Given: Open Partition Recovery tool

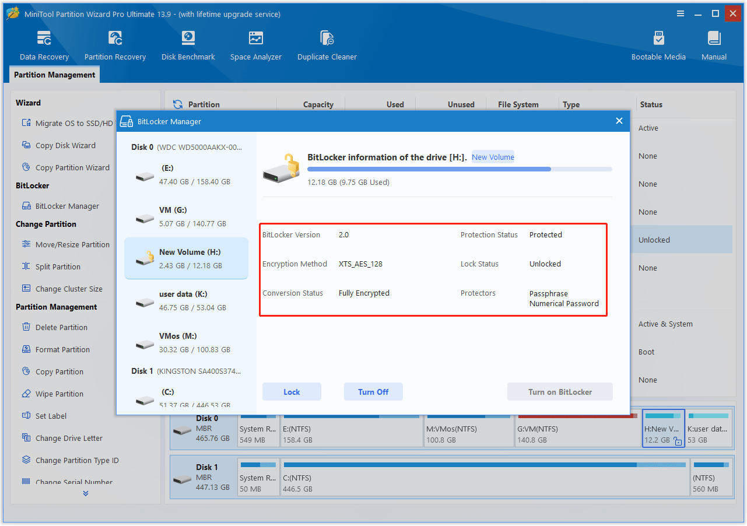Looking at the screenshot, I should (115, 46).
